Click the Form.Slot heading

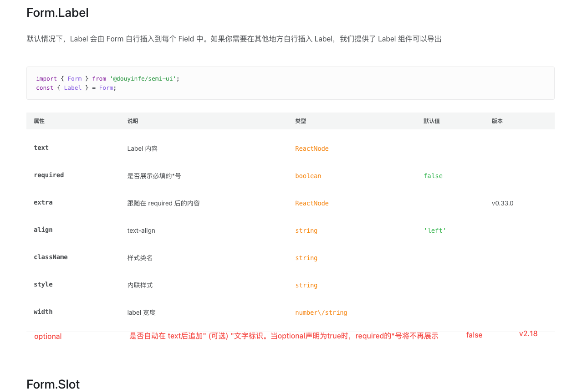click(53, 384)
